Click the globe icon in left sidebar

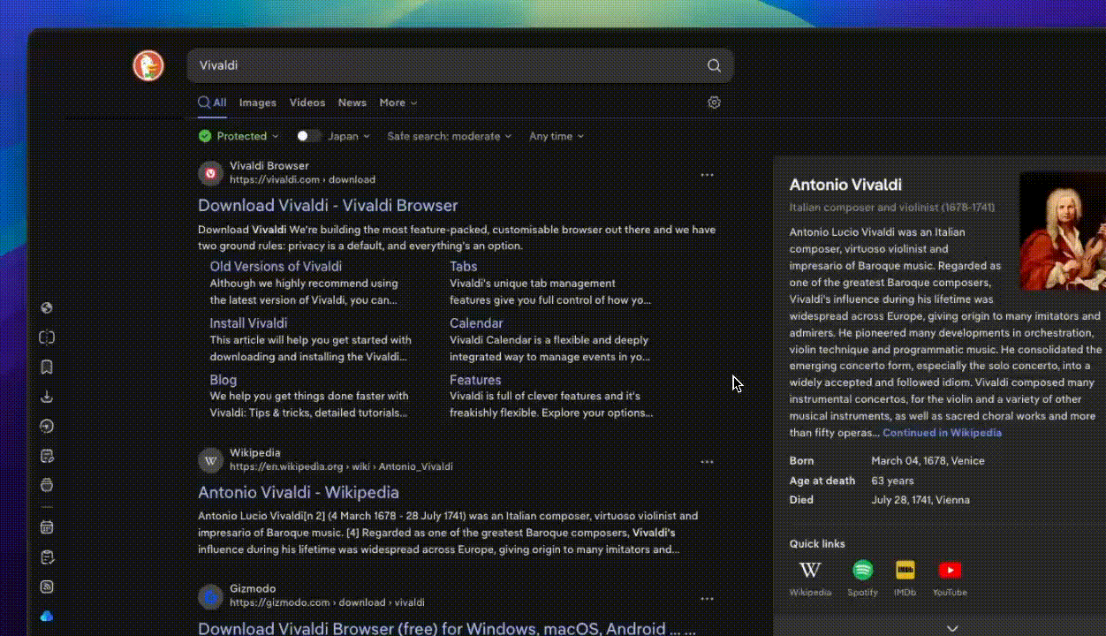pyautogui.click(x=47, y=308)
